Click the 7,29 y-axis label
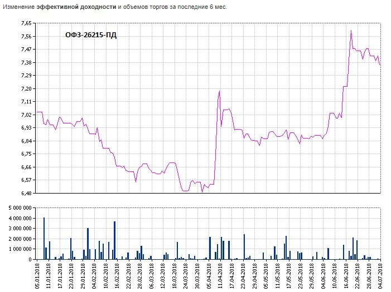 point(26,76)
